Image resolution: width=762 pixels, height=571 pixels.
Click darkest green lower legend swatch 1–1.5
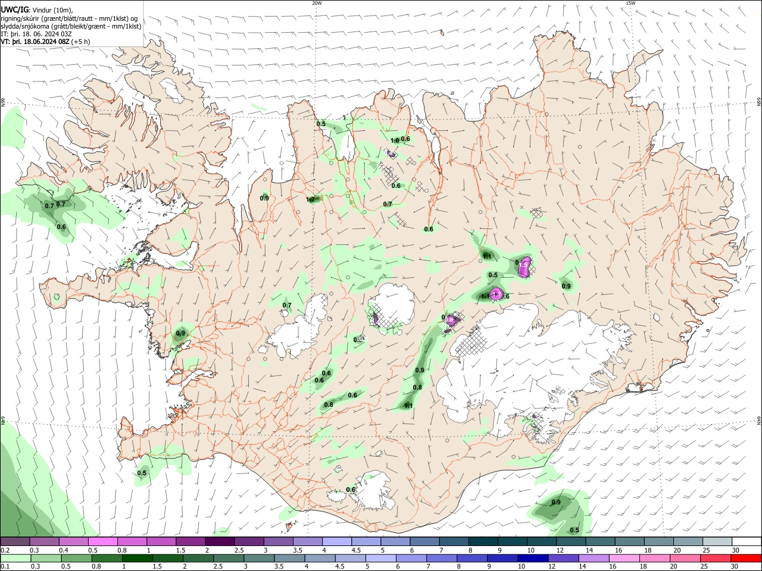(138, 558)
